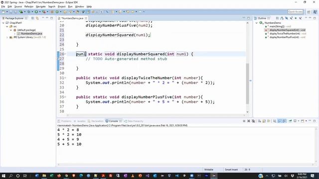Viewport: 319px width, 179px height.
Task: Open dropdown arrow beside the New icon
Action: pyautogui.click(x=7, y=12)
